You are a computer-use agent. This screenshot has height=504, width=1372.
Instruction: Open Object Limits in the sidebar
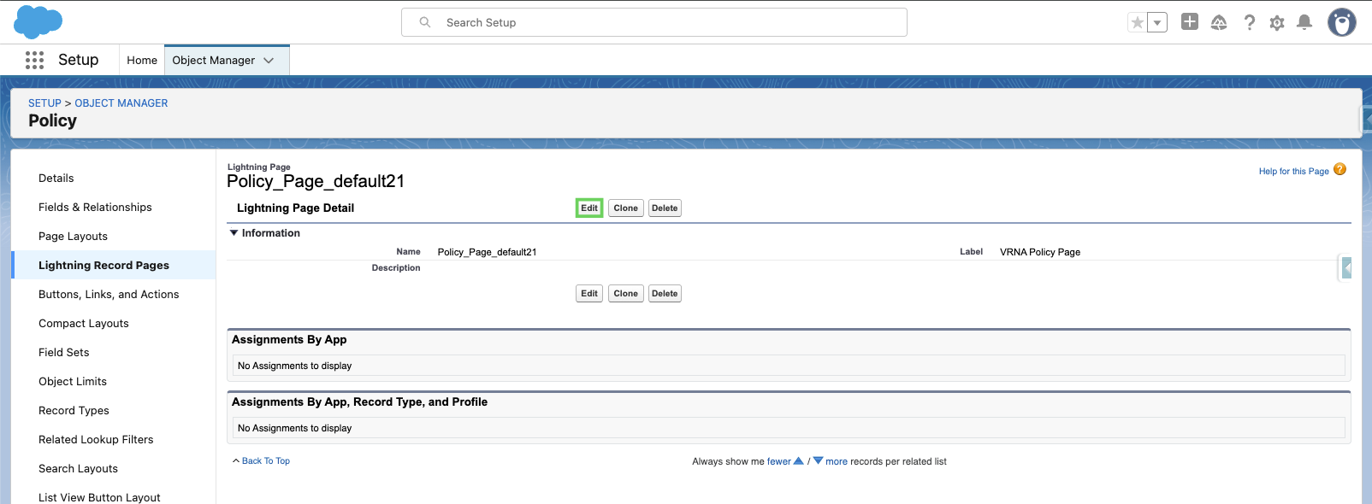point(73,381)
